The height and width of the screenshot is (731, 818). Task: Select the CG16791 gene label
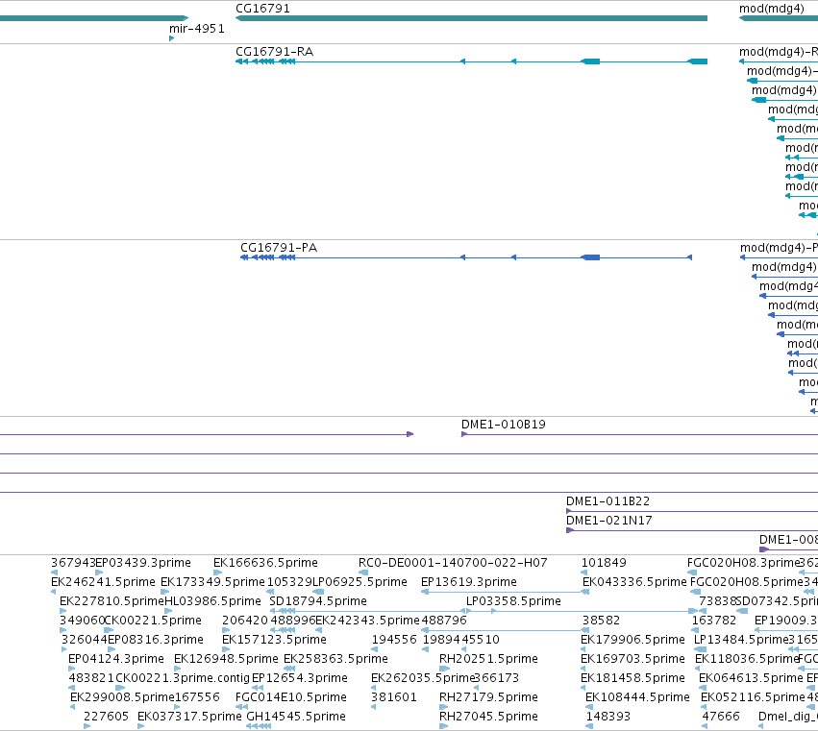262,9
